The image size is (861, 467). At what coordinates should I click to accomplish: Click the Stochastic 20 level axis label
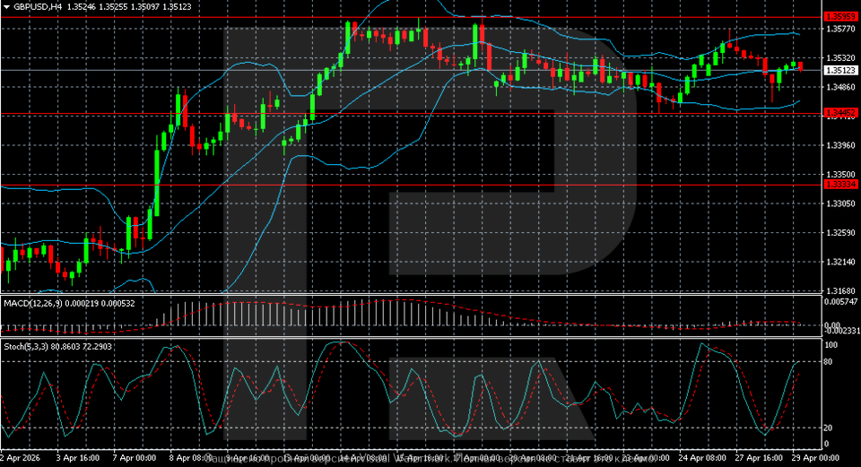831,428
